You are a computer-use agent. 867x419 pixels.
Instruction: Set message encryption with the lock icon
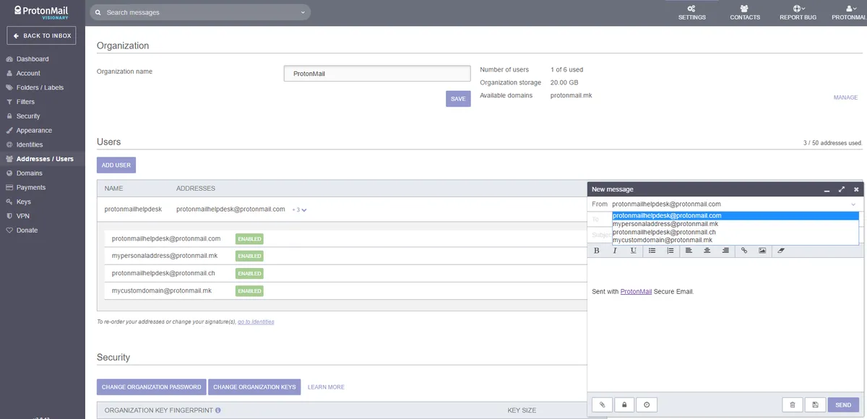(624, 405)
